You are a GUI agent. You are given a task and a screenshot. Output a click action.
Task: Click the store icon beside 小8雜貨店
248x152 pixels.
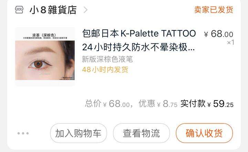tap(19, 10)
